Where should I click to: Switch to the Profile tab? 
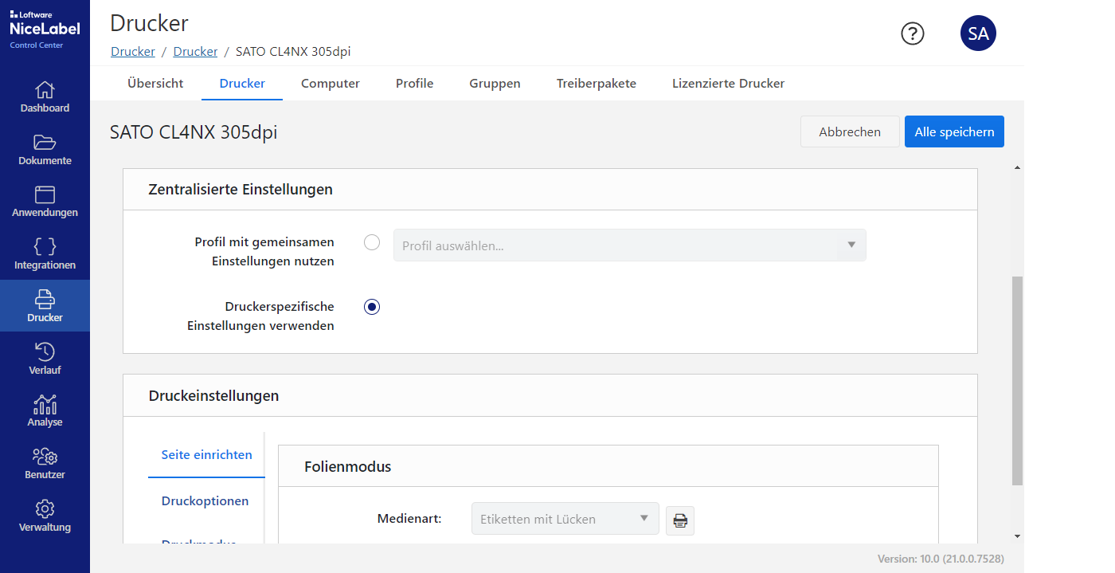pos(415,84)
